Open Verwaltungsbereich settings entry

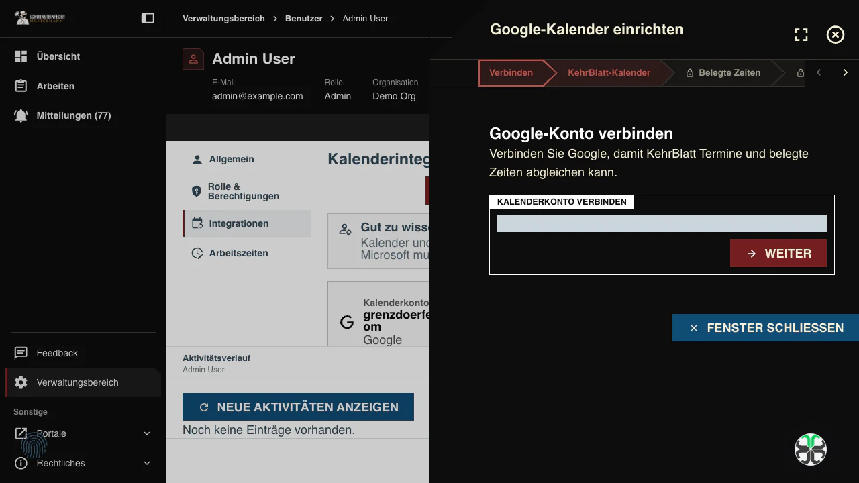pos(83,382)
